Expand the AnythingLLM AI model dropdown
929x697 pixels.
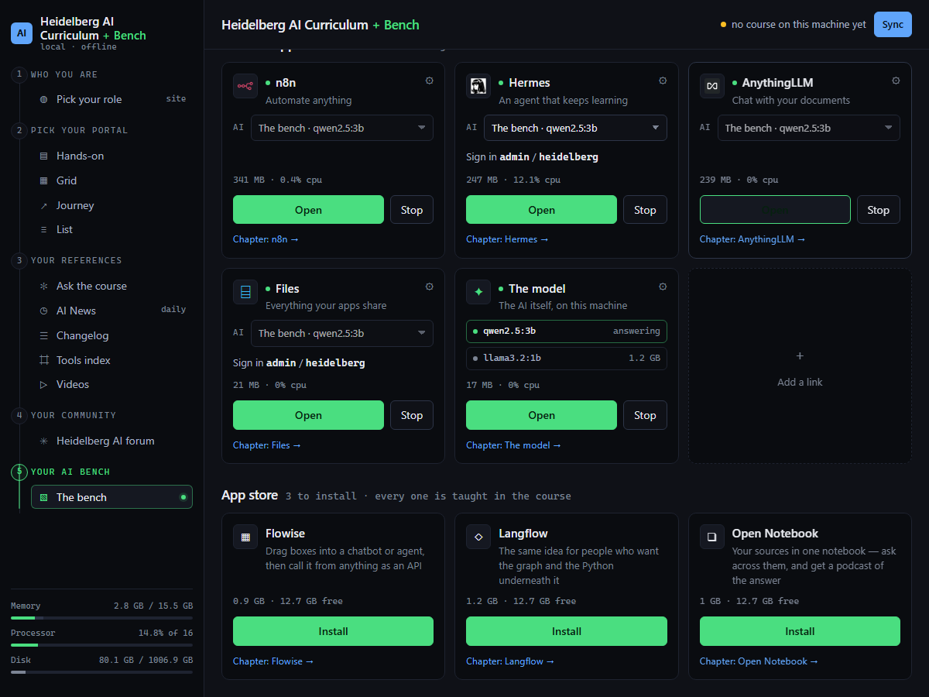pos(809,128)
